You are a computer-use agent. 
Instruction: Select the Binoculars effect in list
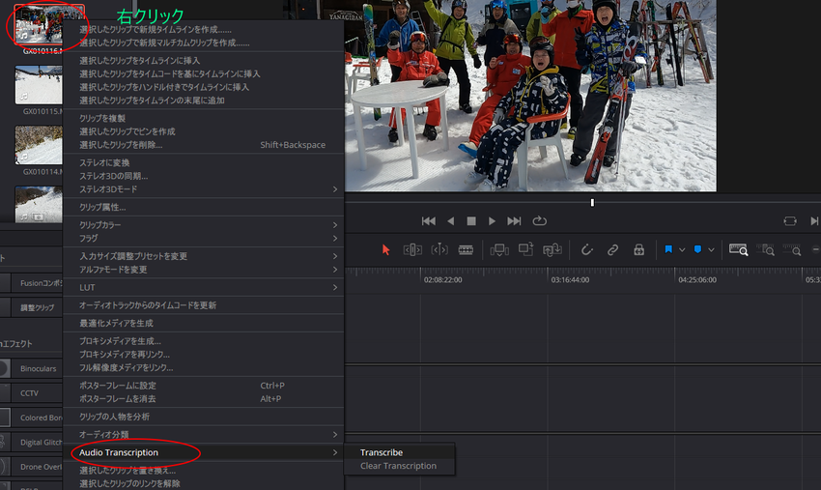pos(32,368)
